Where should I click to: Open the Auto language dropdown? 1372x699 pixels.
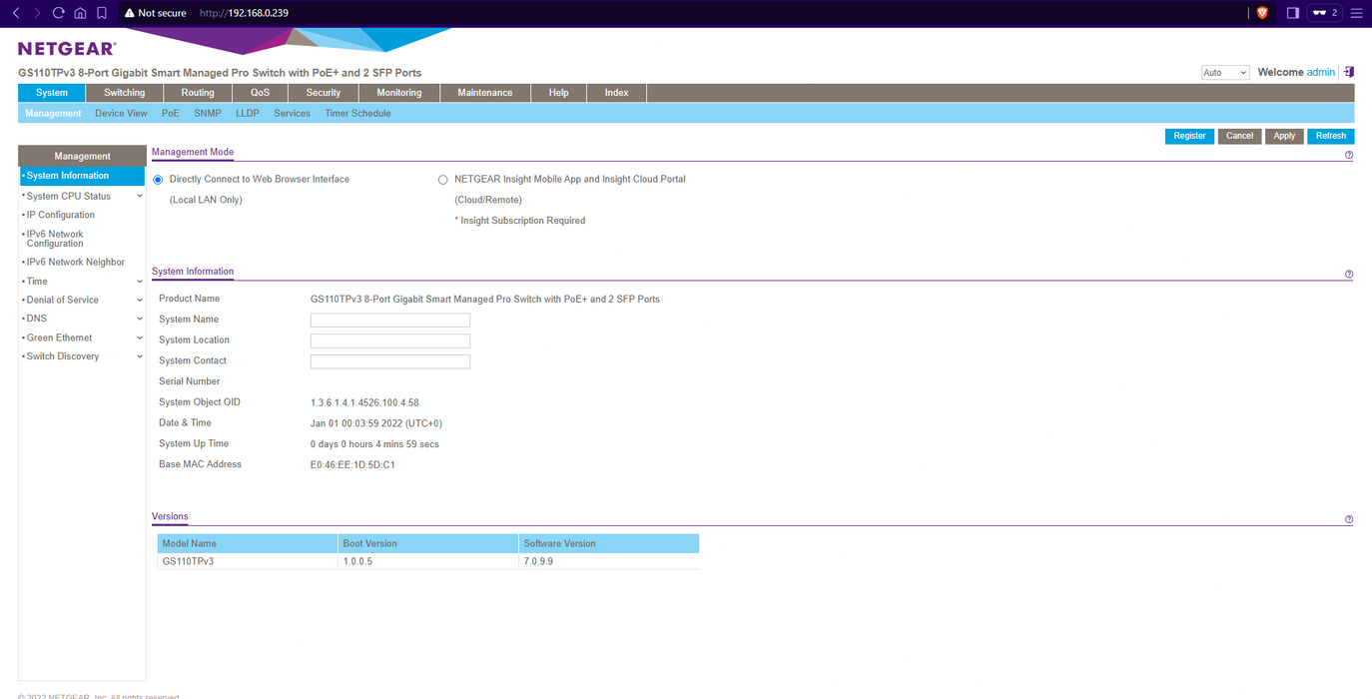coord(1225,73)
